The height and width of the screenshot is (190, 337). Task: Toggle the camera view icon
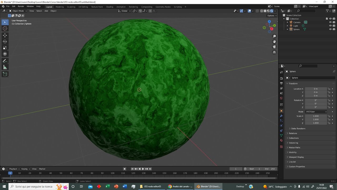[x=274, y=47]
